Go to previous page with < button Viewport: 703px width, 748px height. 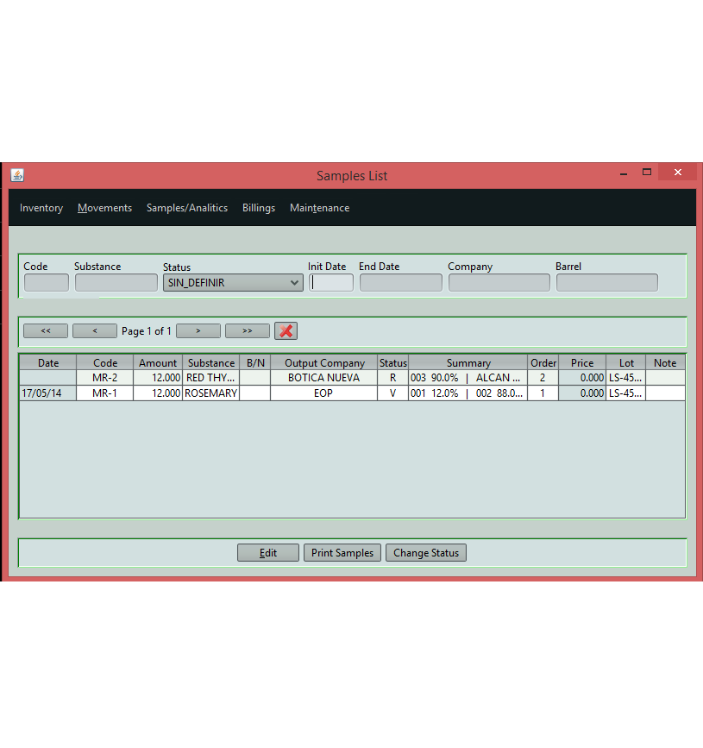click(94, 330)
